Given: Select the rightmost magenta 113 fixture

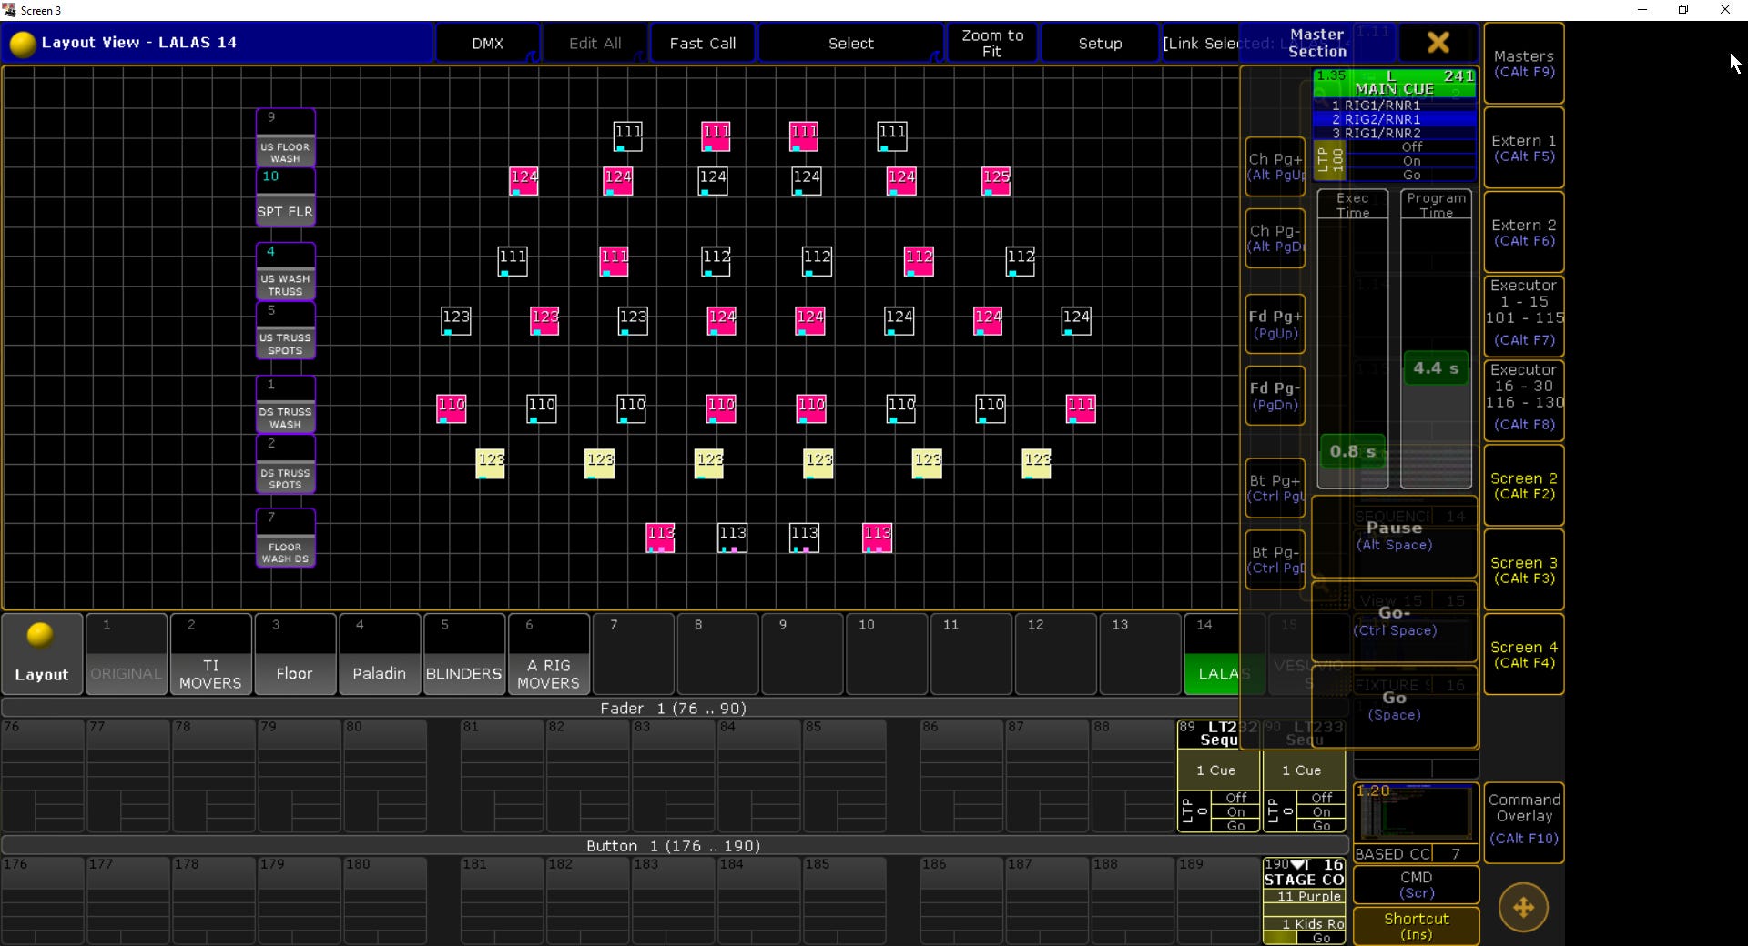Looking at the screenshot, I should [x=877, y=537].
